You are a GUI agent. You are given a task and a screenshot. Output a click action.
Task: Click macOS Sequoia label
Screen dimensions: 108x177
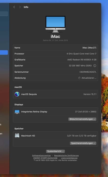[29, 94]
